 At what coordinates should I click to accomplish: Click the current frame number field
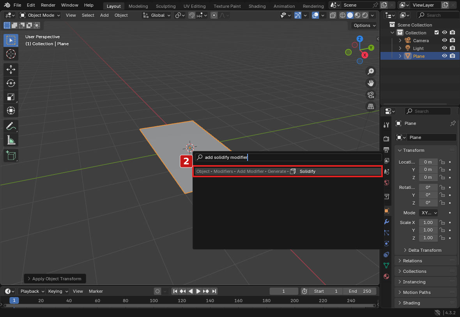[284, 292]
